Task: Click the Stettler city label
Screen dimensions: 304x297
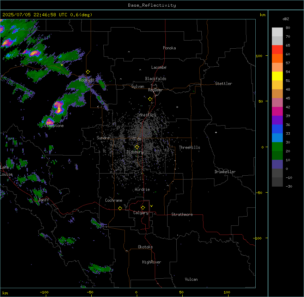Action: click(224, 84)
